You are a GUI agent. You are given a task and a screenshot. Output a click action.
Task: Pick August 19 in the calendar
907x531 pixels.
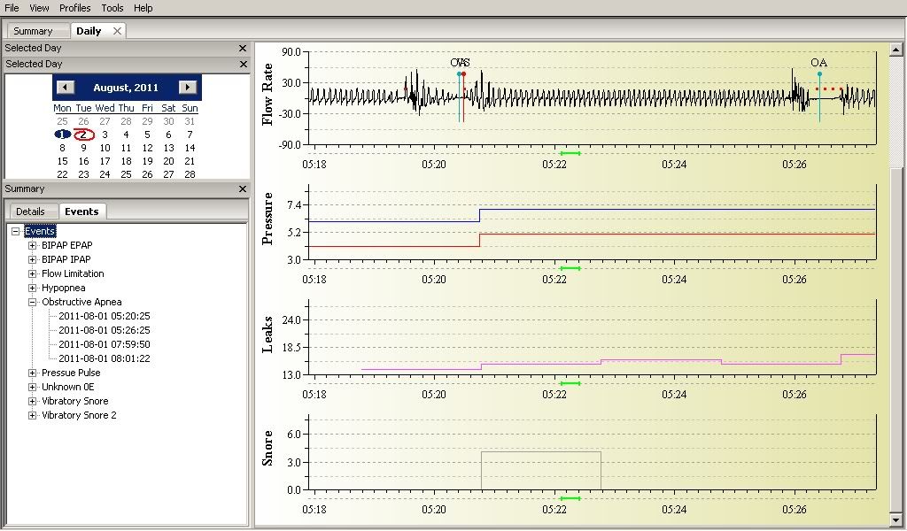click(148, 161)
